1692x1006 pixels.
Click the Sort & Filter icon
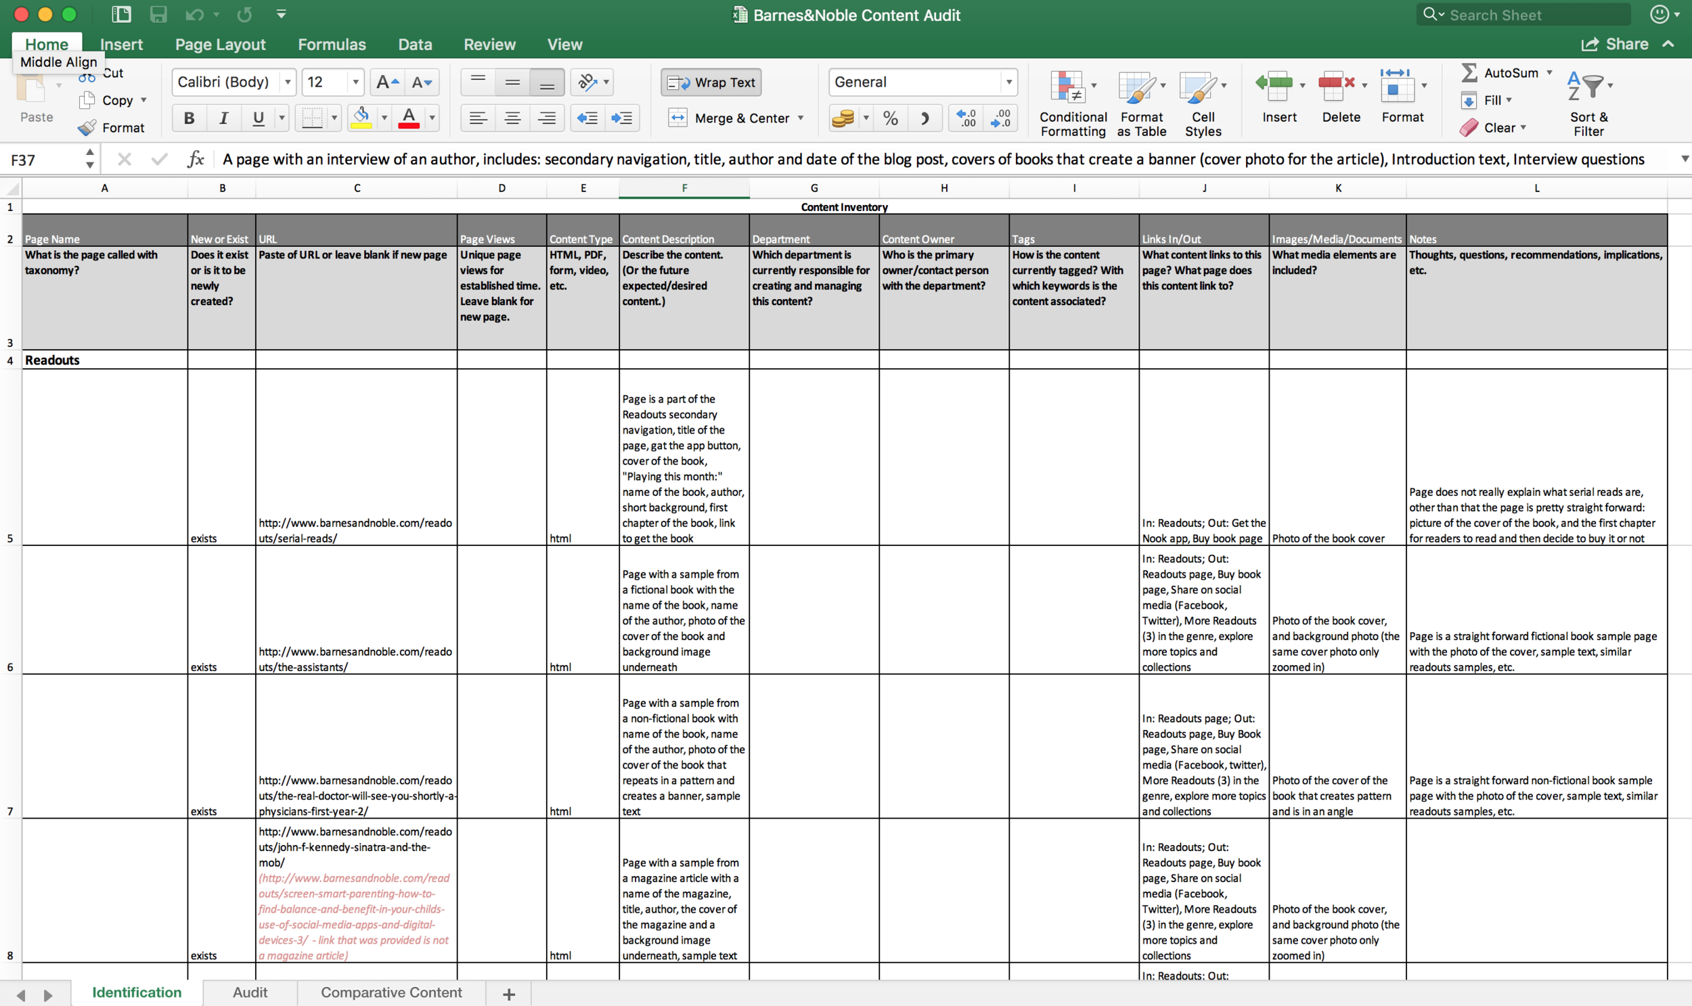pos(1586,86)
